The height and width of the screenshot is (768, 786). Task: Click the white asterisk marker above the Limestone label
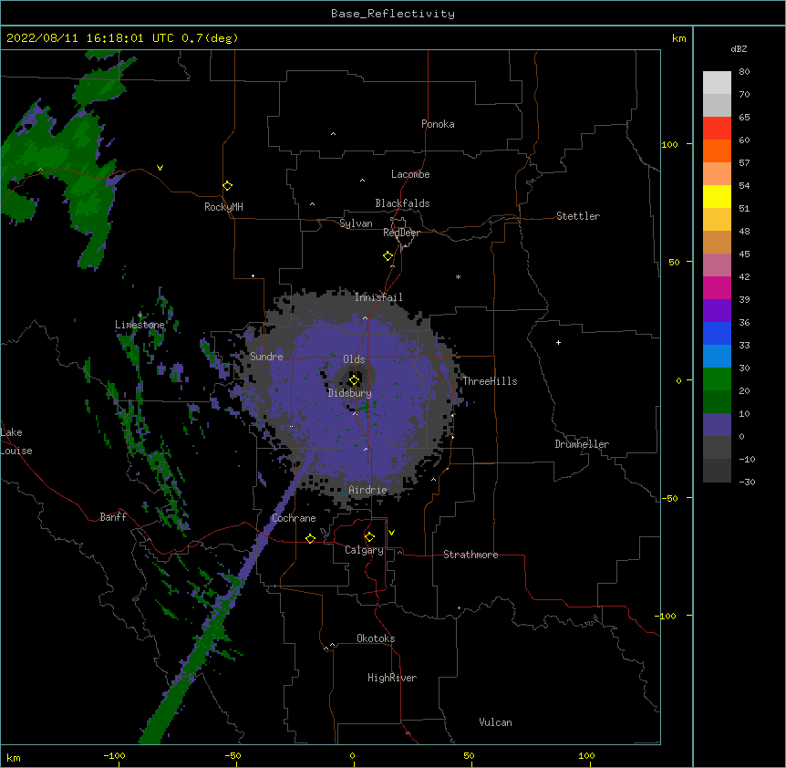click(x=140, y=316)
